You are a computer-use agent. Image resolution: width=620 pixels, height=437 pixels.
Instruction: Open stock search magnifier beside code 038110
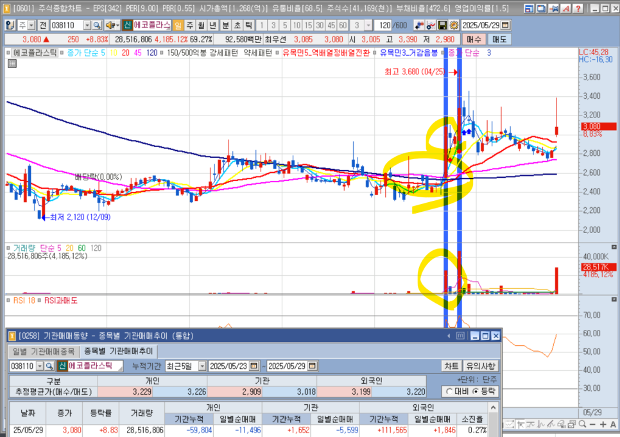click(x=97, y=25)
